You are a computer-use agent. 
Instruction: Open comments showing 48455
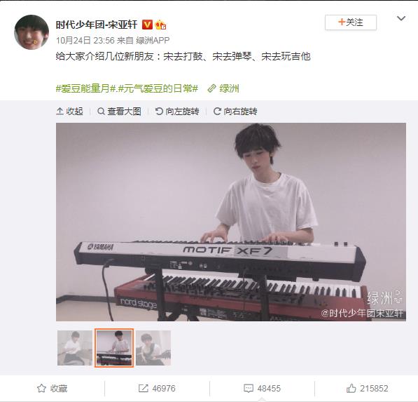click(x=263, y=388)
